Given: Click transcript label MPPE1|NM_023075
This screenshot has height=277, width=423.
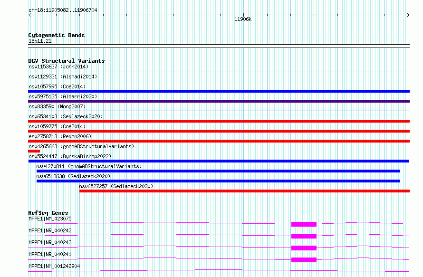Looking at the screenshot, I should tap(50, 219).
